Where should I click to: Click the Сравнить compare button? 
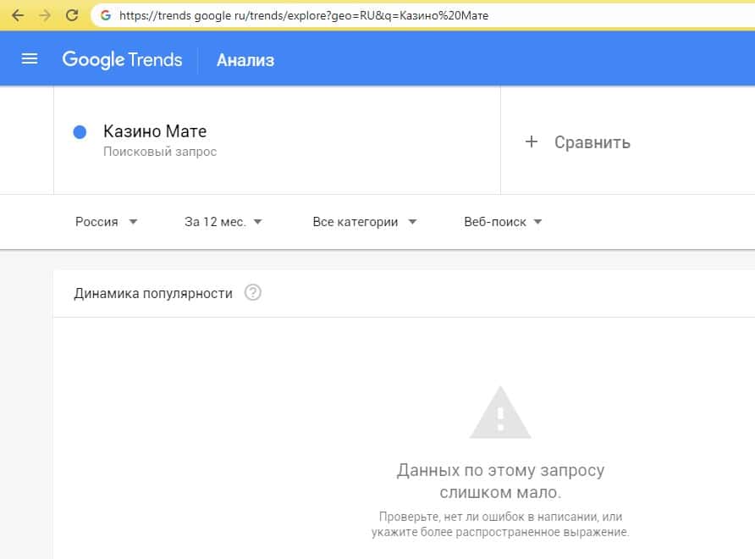592,142
